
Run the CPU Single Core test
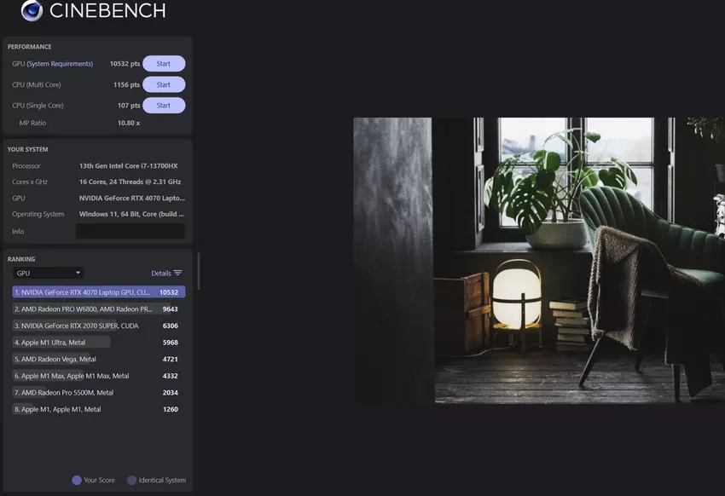[x=163, y=106]
